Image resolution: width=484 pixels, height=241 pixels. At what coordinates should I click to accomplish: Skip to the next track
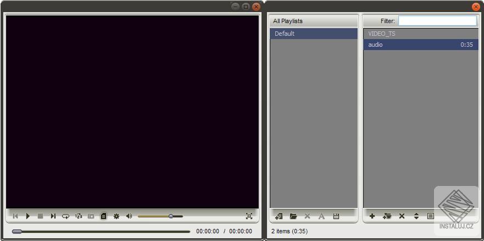click(x=53, y=216)
